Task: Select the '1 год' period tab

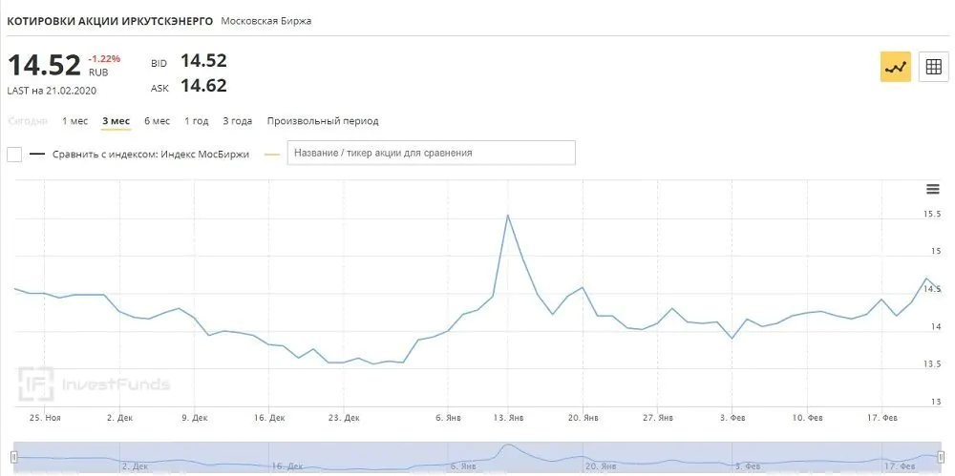Action: (196, 121)
